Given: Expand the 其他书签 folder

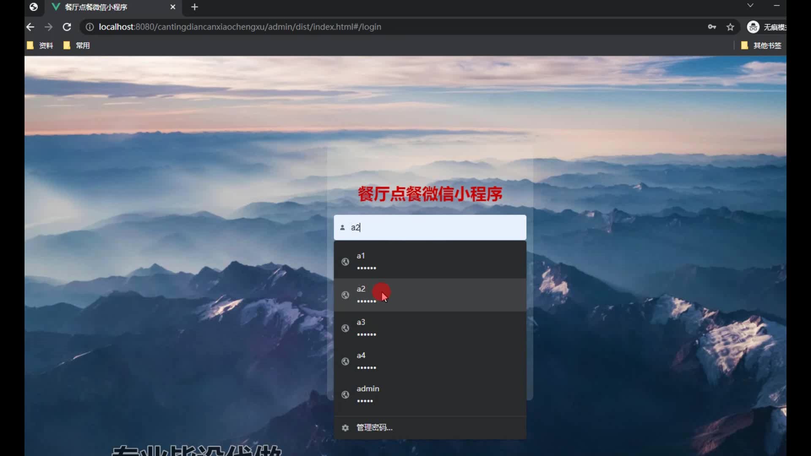Looking at the screenshot, I should 762,46.
